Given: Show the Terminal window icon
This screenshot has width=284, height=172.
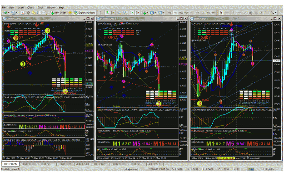Looking at the screenshot, I should pos(39,13).
